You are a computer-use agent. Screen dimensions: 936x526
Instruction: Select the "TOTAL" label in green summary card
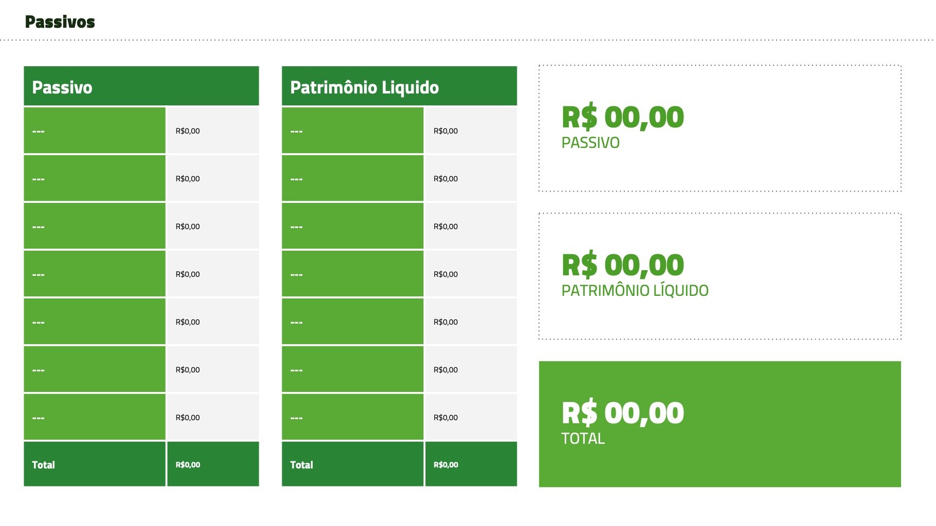(x=583, y=439)
